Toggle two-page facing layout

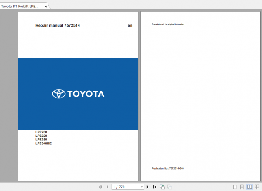[x=249, y=187]
